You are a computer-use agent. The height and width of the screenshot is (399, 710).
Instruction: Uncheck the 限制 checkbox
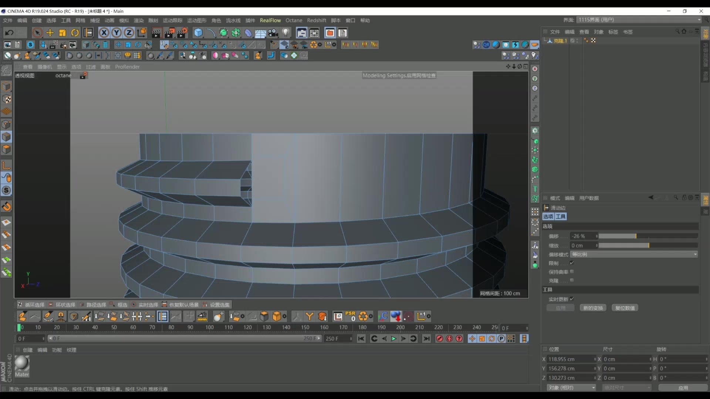pos(572,263)
